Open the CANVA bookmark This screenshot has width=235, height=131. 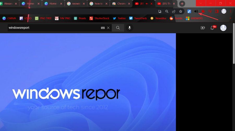(9, 18)
